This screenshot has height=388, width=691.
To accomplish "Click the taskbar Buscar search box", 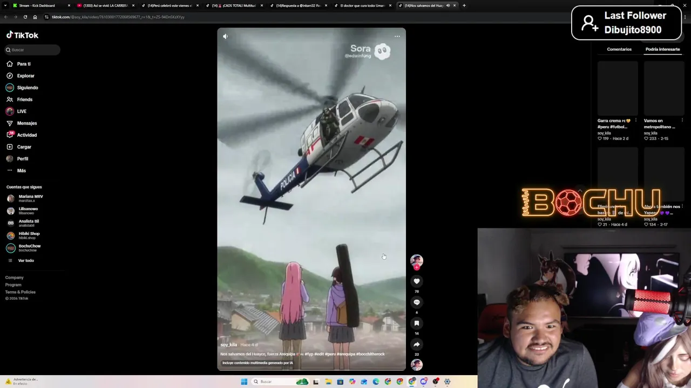I will point(281,382).
